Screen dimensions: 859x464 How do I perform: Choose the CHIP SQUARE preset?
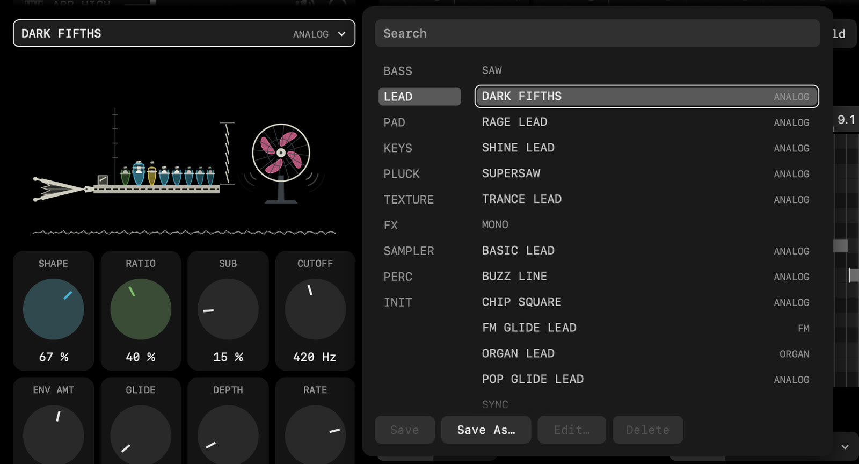coord(646,302)
